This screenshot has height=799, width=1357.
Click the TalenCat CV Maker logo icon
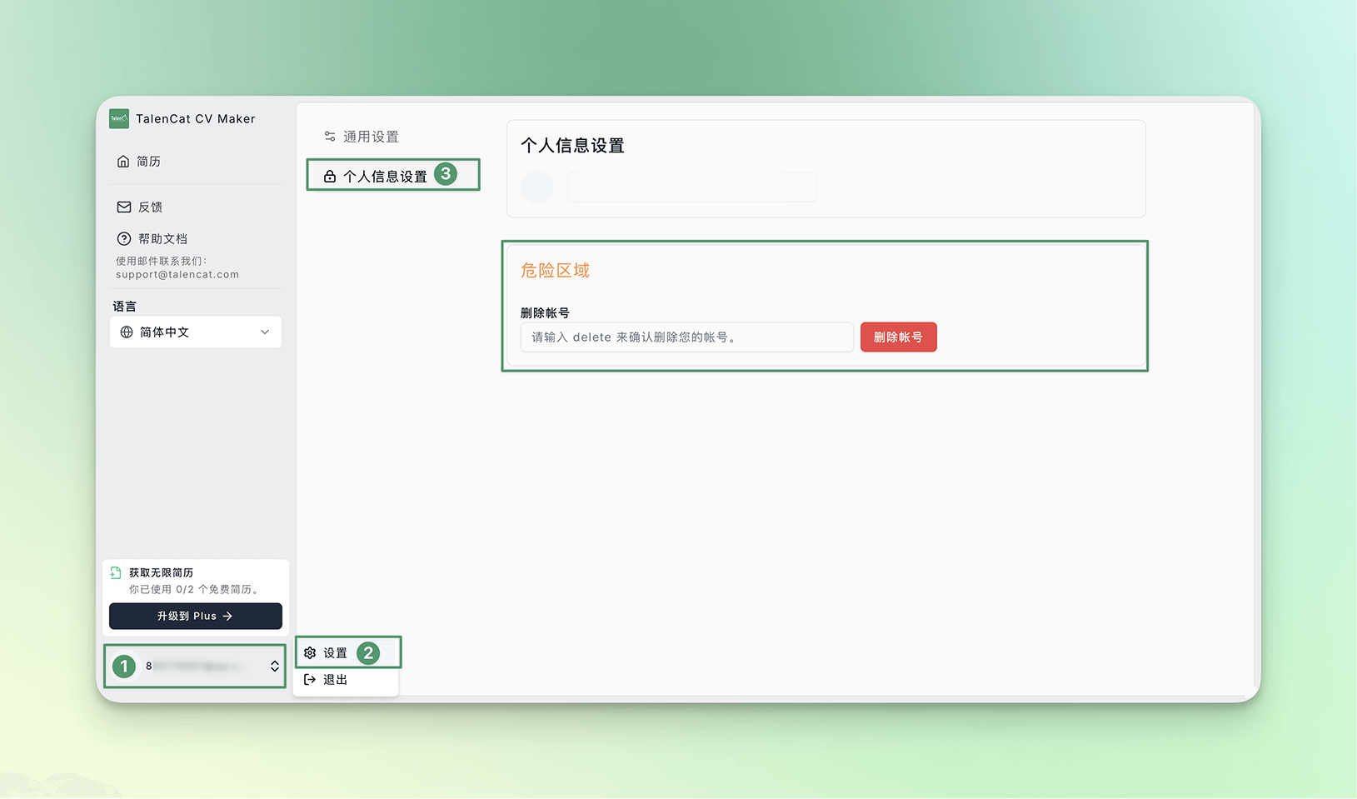coord(119,119)
